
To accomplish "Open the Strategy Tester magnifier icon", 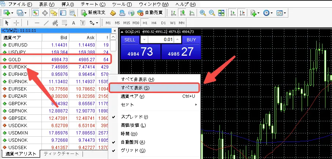I will click(73, 13).
